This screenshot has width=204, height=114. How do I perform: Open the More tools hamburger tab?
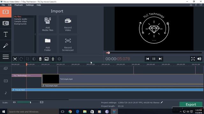pyautogui.click(x=6, y=57)
